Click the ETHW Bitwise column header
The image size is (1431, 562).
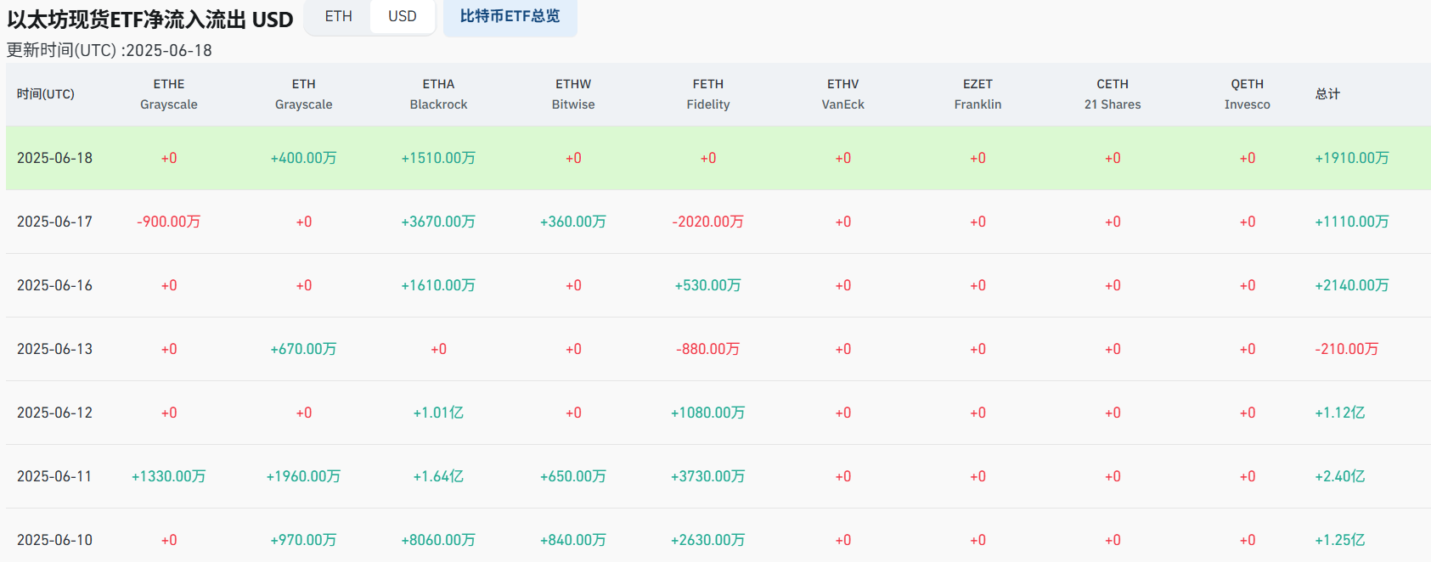pyautogui.click(x=573, y=94)
